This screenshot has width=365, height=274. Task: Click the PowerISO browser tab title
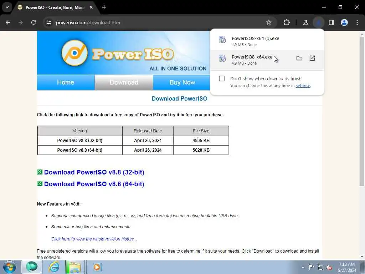click(55, 7)
